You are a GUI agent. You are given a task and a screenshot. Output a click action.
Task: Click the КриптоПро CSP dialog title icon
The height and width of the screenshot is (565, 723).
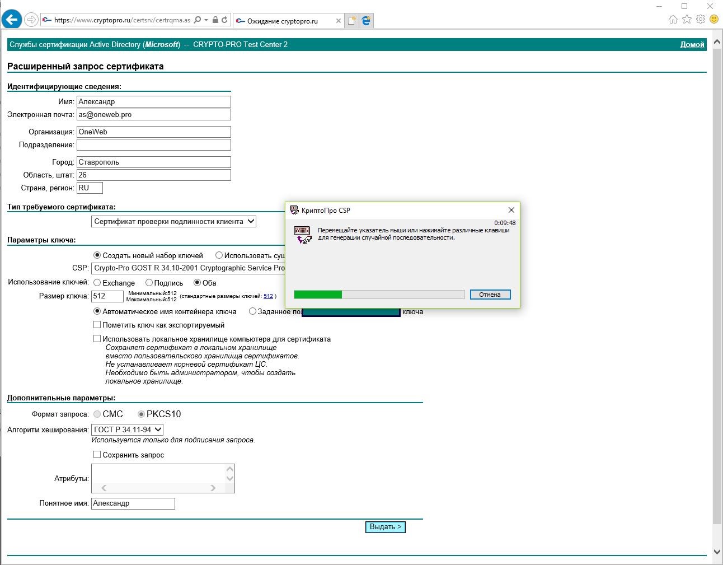[x=294, y=210]
